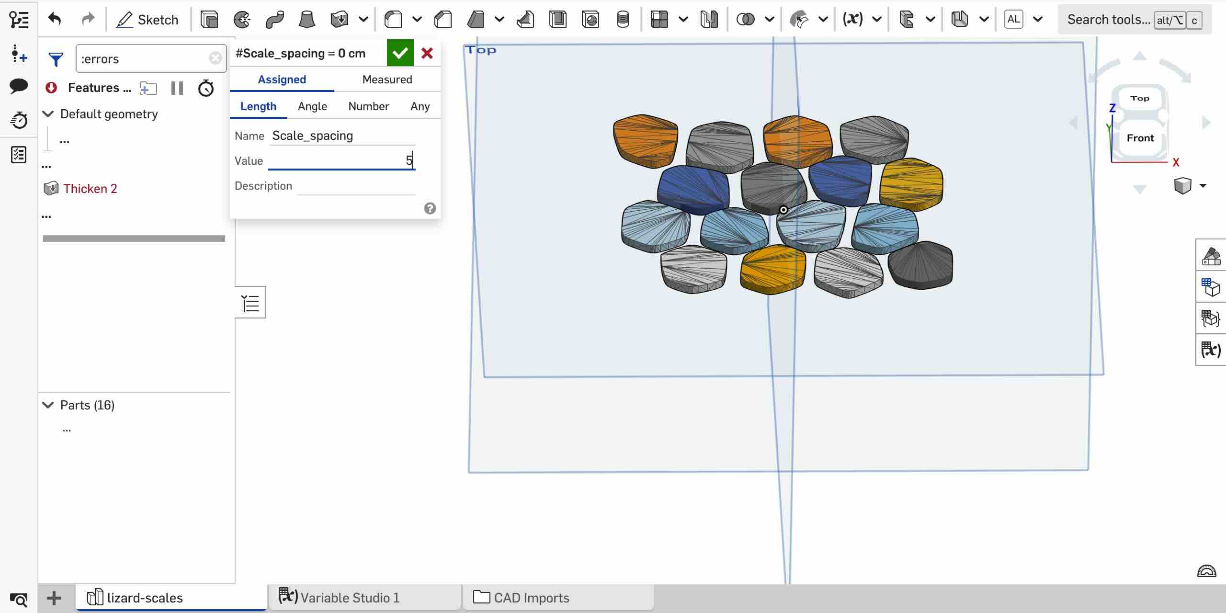
Task: Expand the Boolean tool dropdown arrow
Action: pos(770,20)
